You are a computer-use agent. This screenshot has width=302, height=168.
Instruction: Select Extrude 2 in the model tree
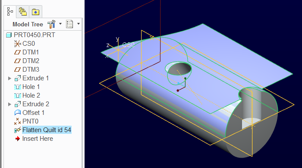[x=36, y=104]
